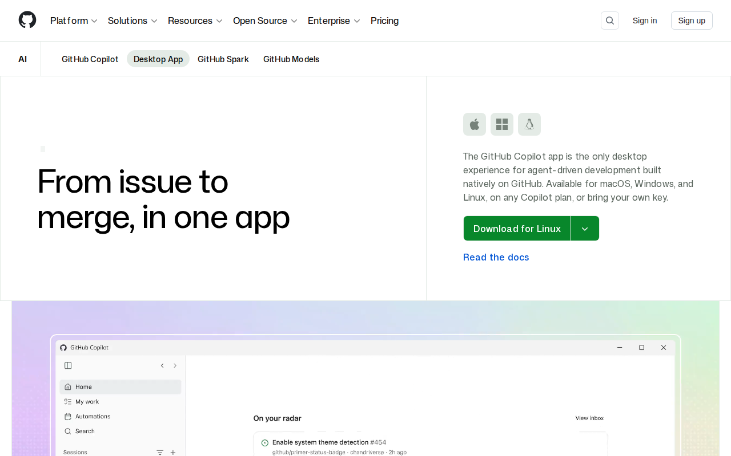Viewport: 731px width, 456px height.
Task: Toggle the sidebar panel icon in app preview
Action: click(68, 365)
